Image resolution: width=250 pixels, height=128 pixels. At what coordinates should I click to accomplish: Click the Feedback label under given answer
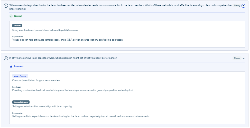(x=17, y=87)
